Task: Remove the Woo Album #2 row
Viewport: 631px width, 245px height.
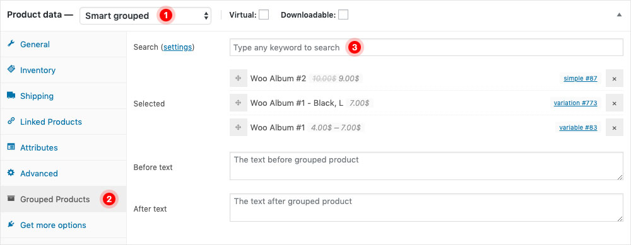Action: coord(614,78)
